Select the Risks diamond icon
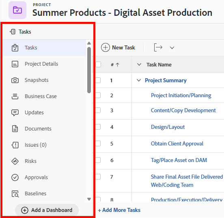The height and width of the screenshot is (218, 224). [x=15, y=161]
